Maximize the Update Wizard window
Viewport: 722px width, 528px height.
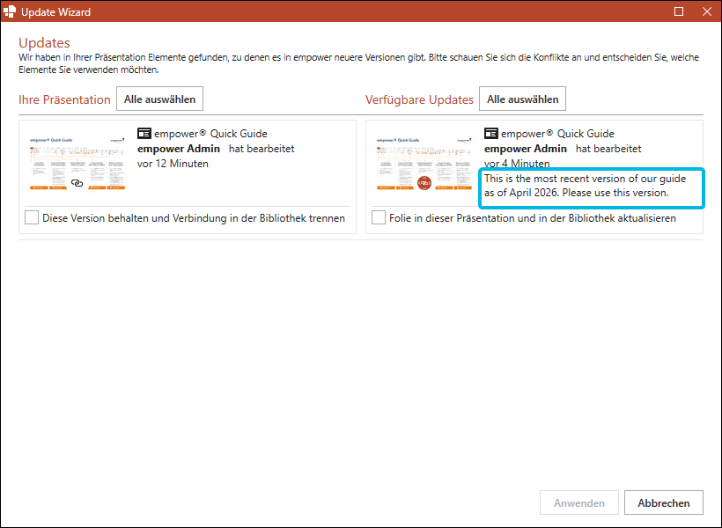pyautogui.click(x=679, y=11)
